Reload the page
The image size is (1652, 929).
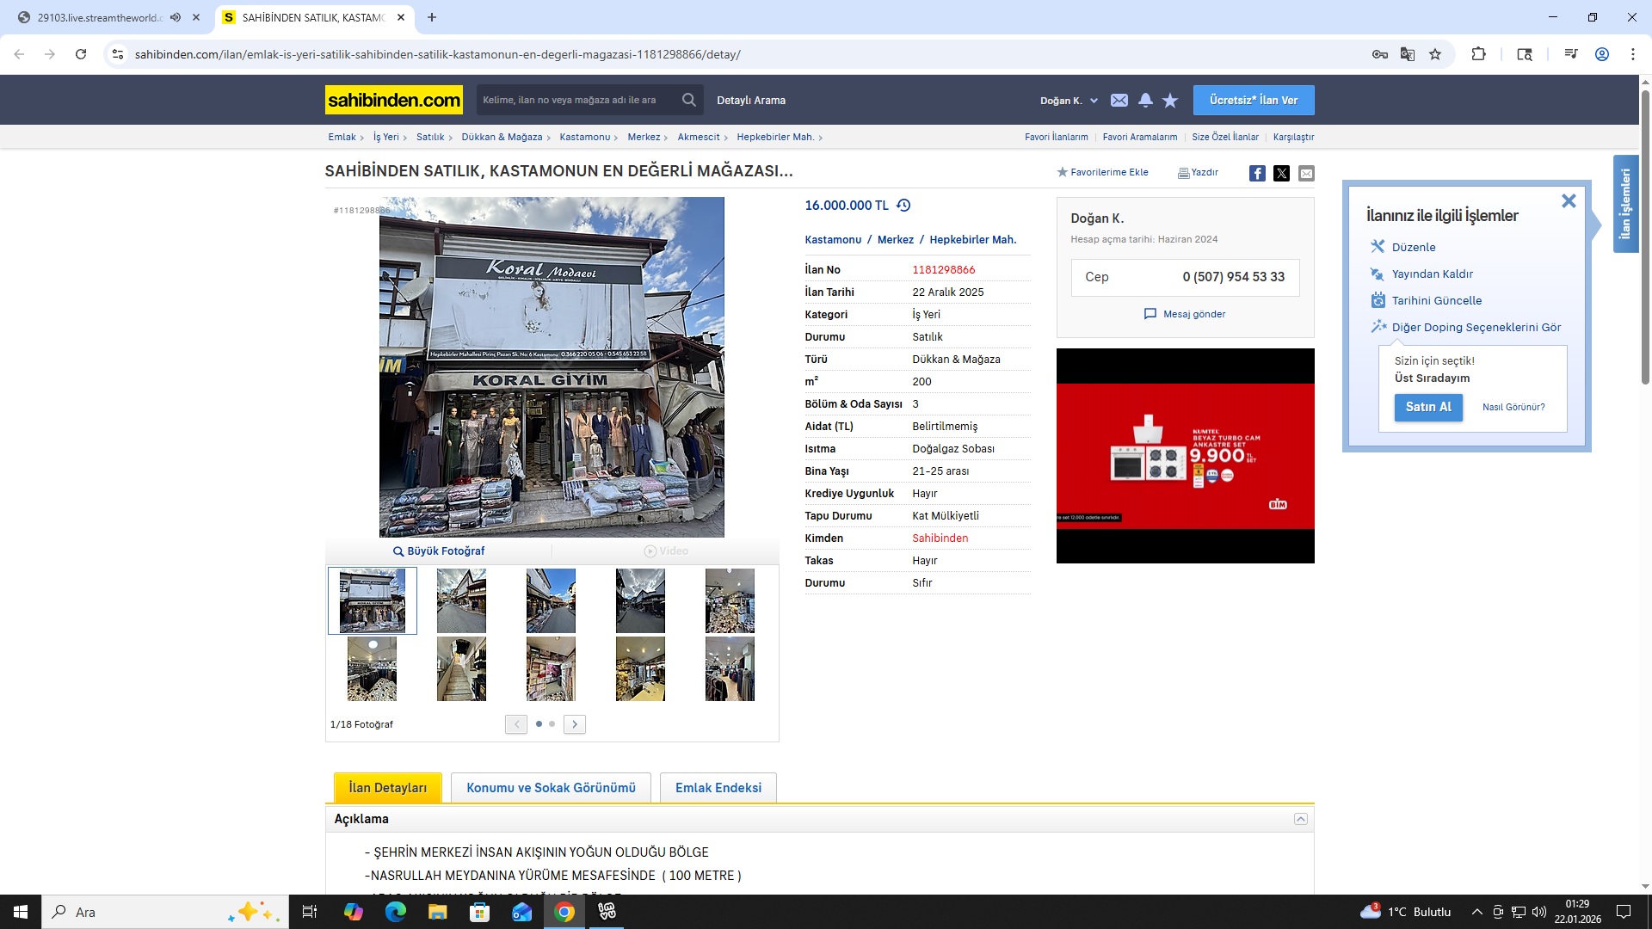(81, 54)
